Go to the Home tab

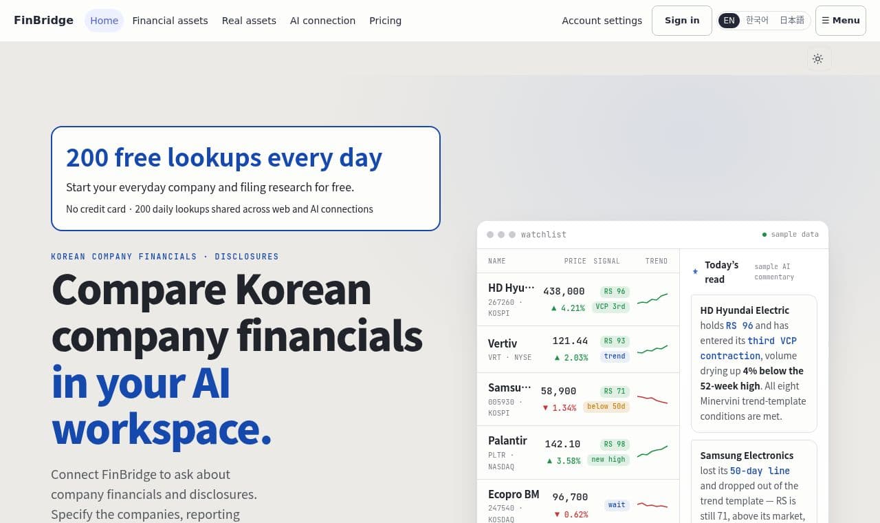104,21
